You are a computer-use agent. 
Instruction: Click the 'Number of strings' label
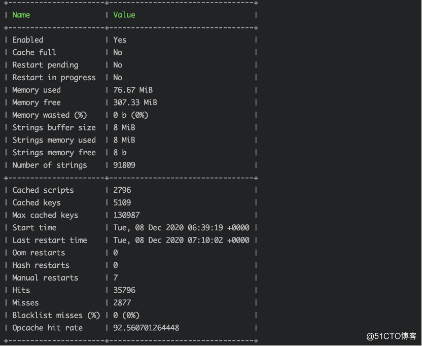pyautogui.click(x=50, y=165)
